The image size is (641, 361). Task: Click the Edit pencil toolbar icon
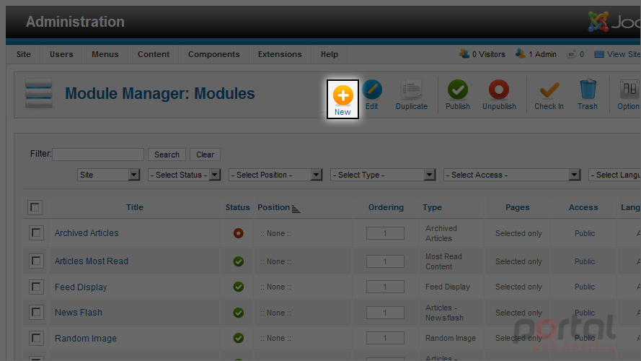pyautogui.click(x=372, y=90)
